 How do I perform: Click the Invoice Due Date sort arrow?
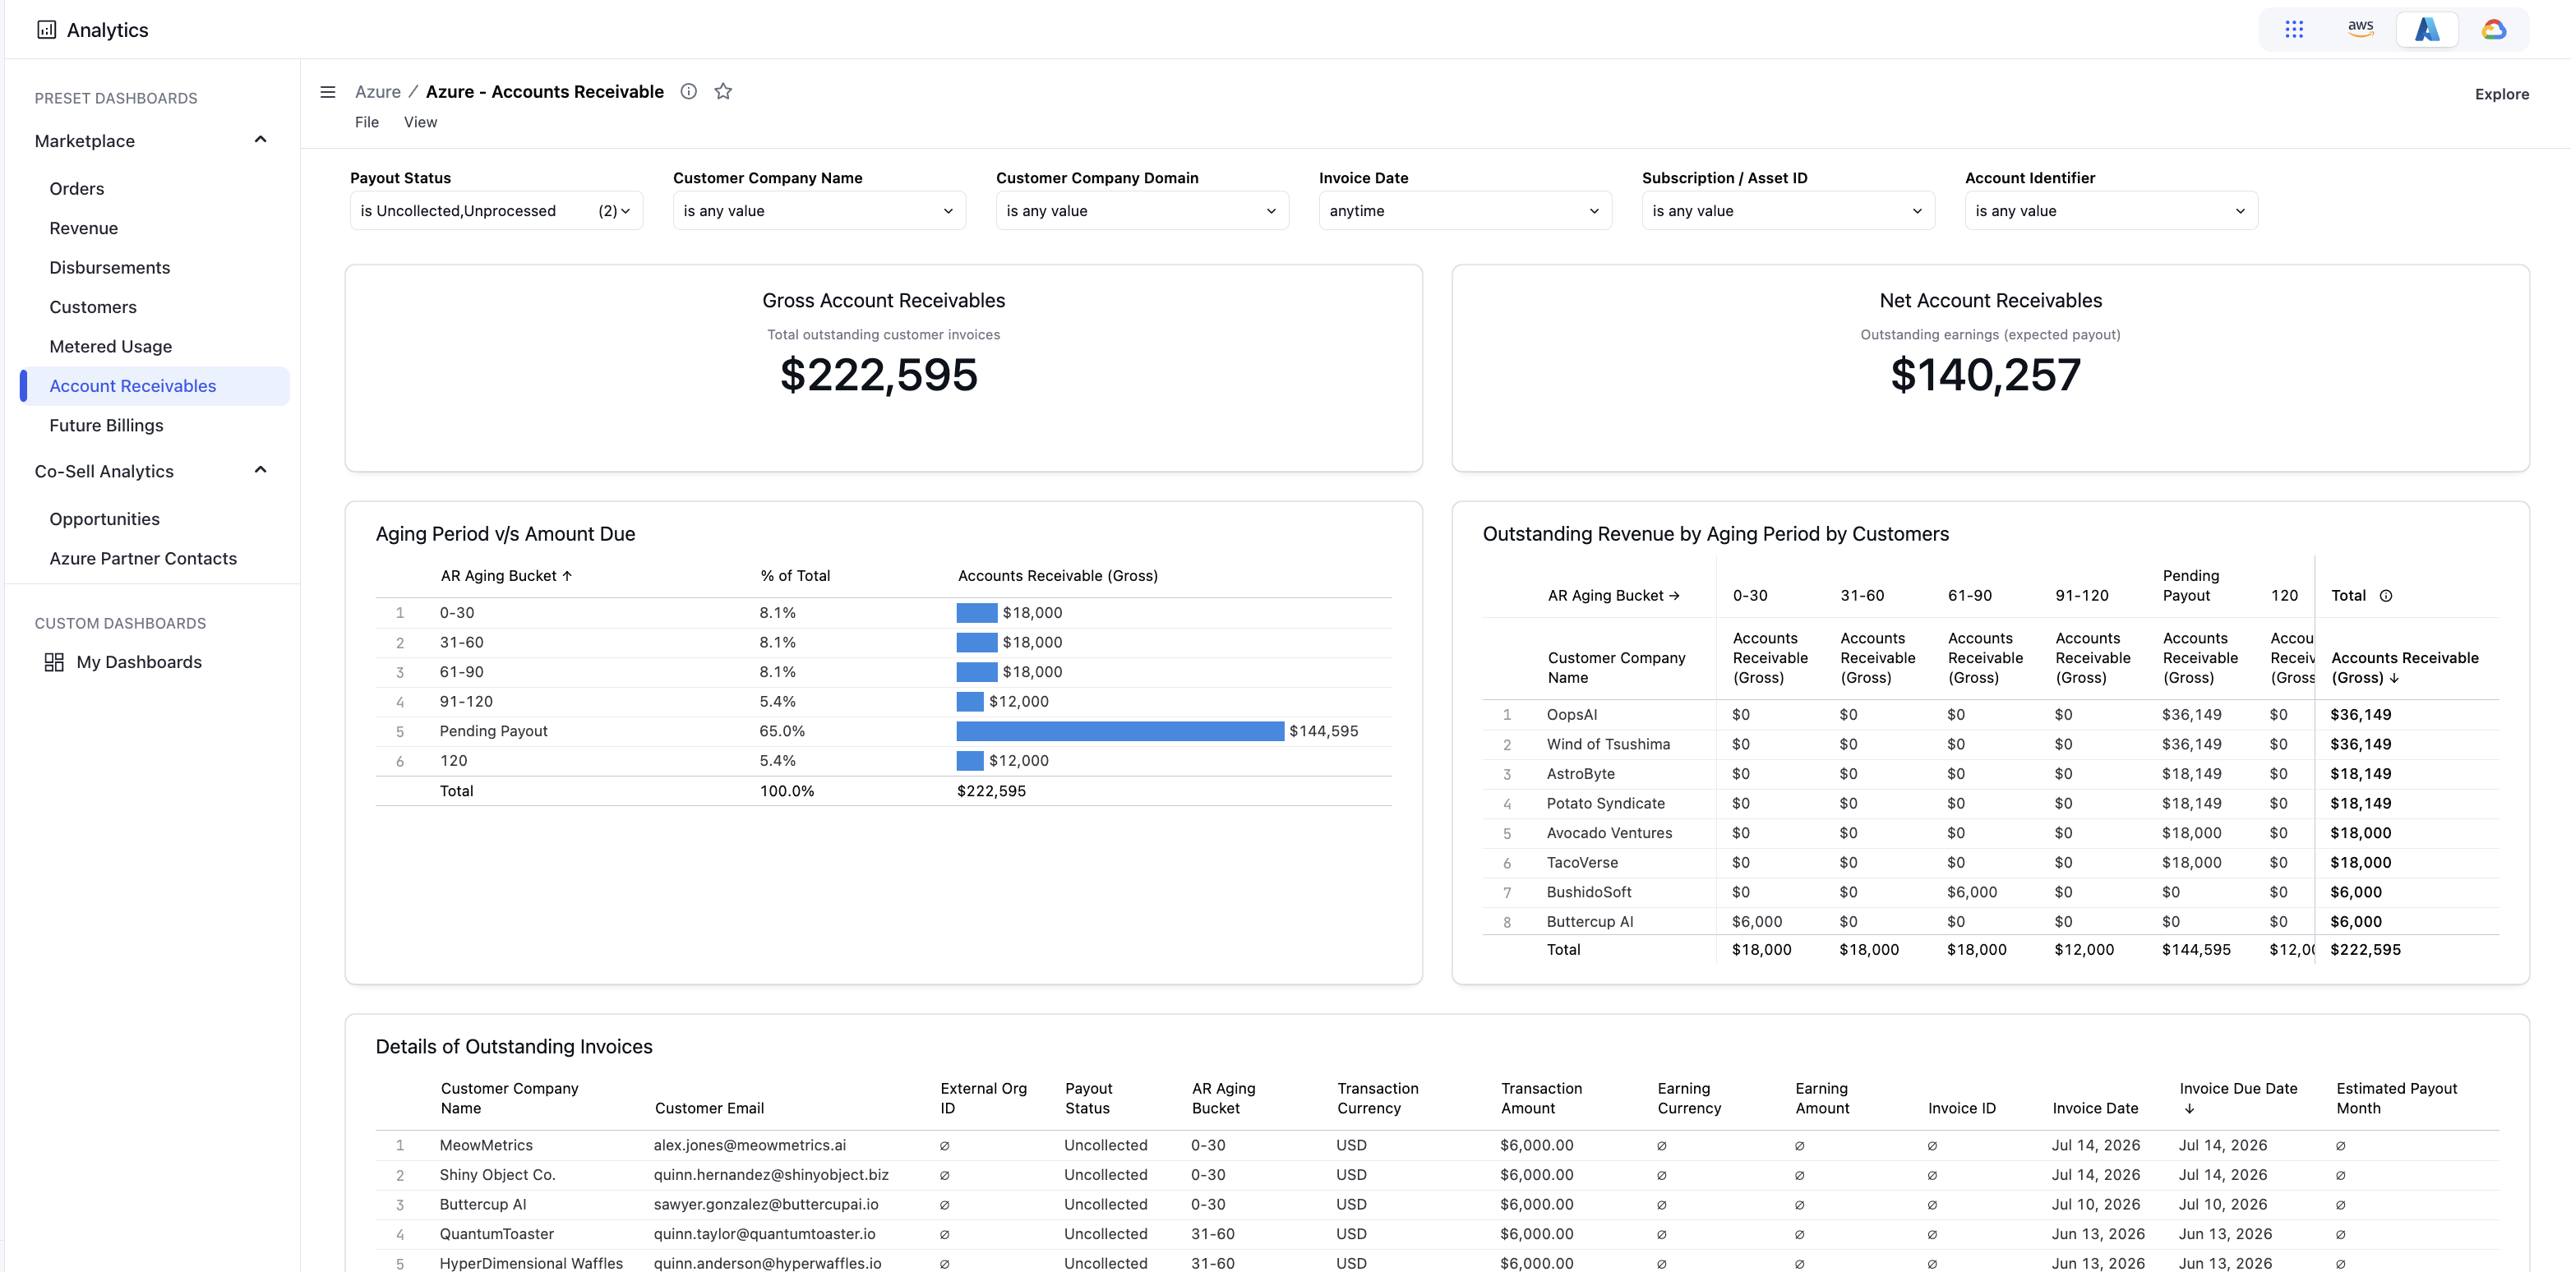pos(2189,1108)
